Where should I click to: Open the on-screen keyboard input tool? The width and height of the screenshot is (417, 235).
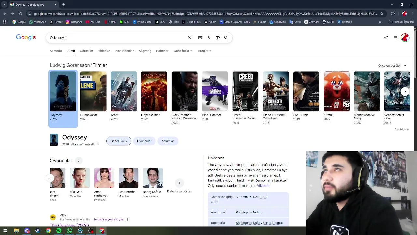200,38
